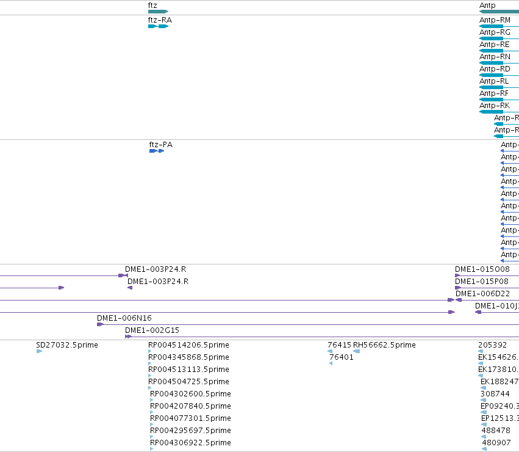Select the DME1-006D22 BAC label
The height and width of the screenshot is (452, 519).
482,294
